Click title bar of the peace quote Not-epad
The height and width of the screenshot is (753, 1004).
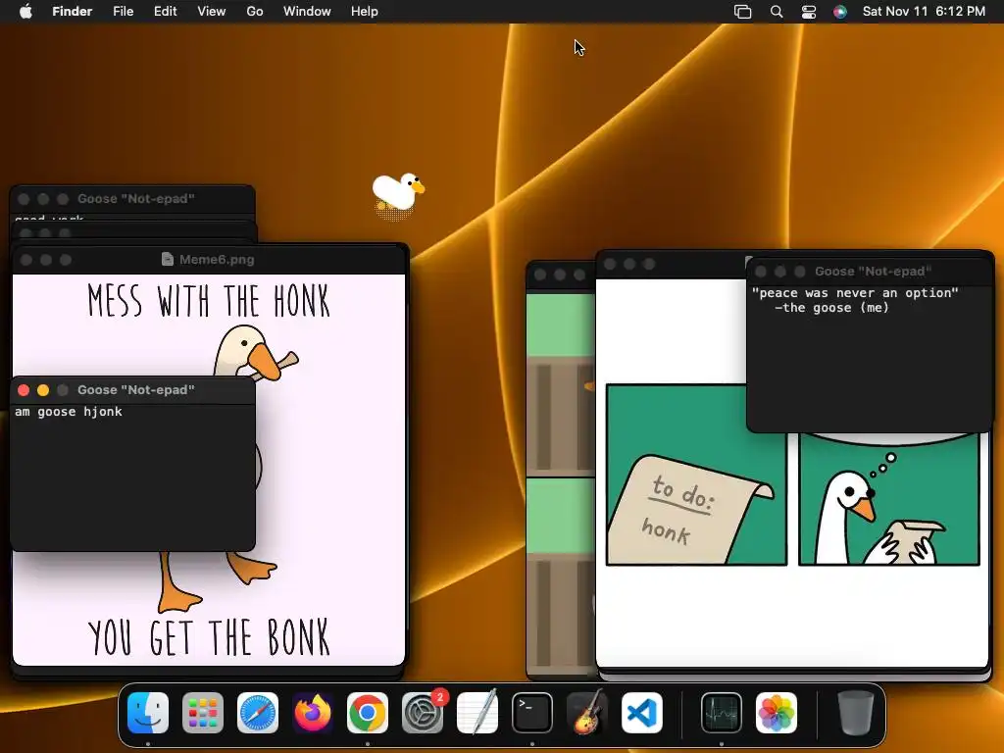click(x=870, y=271)
